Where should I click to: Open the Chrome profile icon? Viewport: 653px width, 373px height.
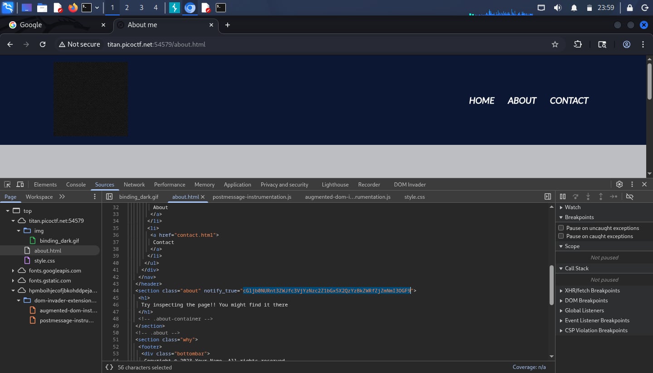[627, 44]
